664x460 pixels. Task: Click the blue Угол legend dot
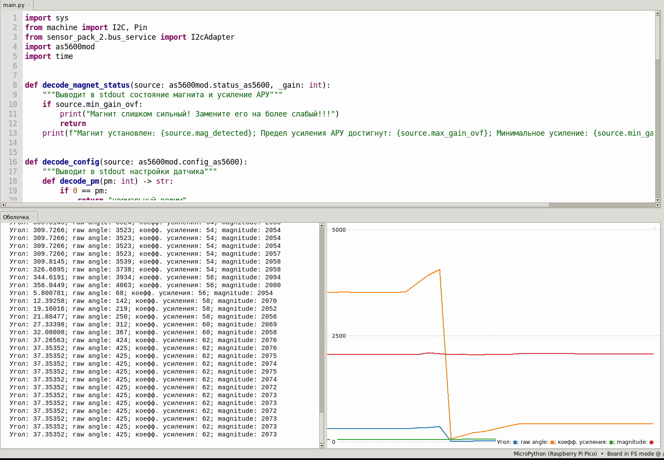[515, 442]
